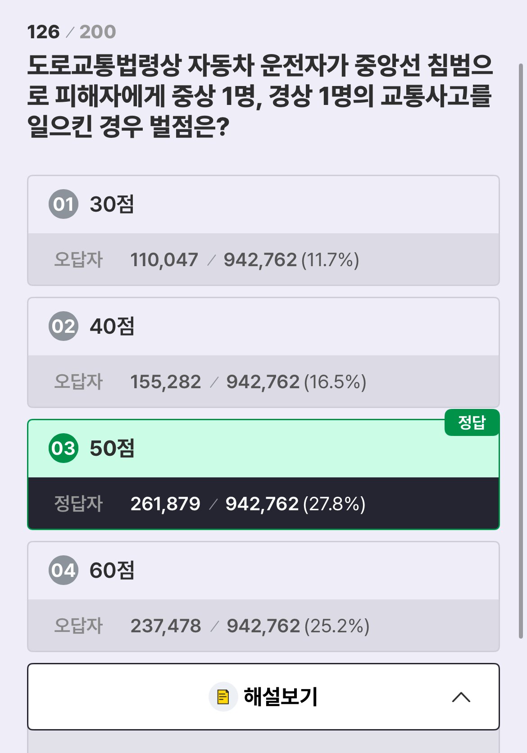The height and width of the screenshot is (753, 527).
Task: Click the 정답자 261,879 statistics bar
Action: pos(263,503)
